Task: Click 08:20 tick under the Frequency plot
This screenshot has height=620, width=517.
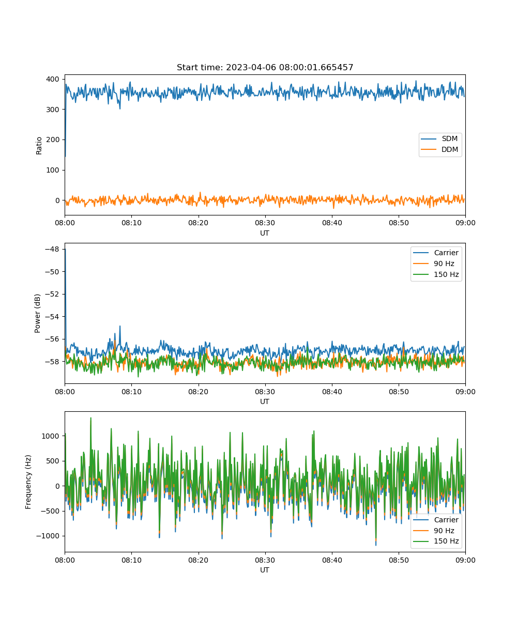Action: point(198,560)
